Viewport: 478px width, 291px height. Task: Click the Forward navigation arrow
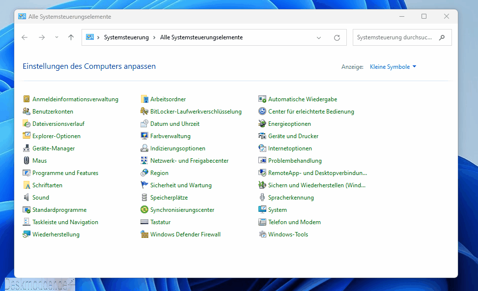pos(42,37)
